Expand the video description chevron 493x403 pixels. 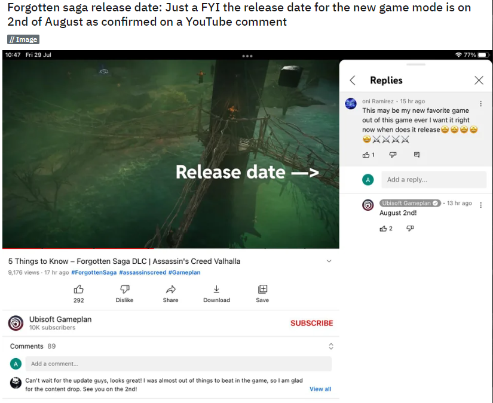tap(329, 261)
